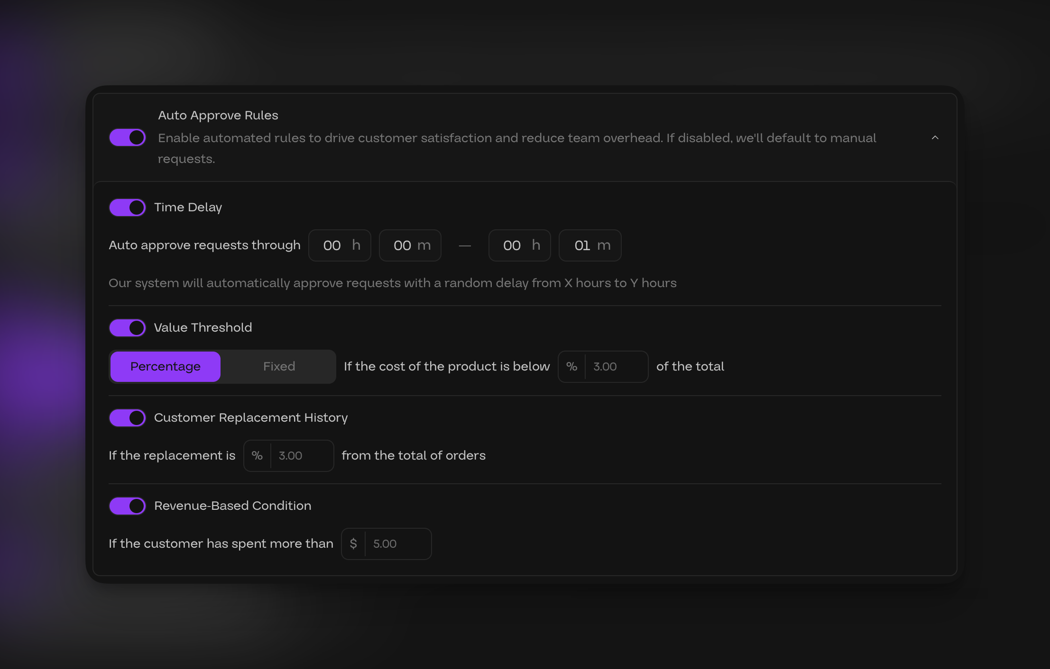The image size is (1050, 669).
Task: Disable the Revenue-Based Condition
Action: [127, 506]
